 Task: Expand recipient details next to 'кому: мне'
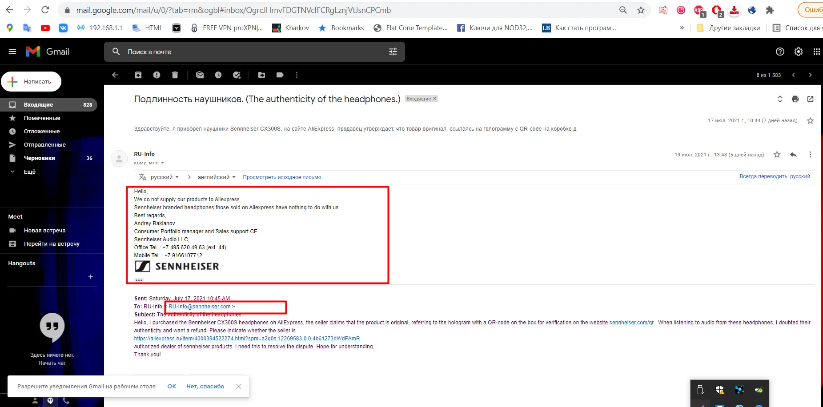coord(162,163)
